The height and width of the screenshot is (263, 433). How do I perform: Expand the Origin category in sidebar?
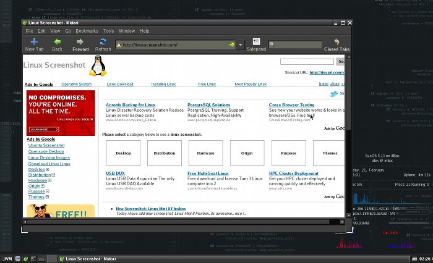[x=43, y=186]
